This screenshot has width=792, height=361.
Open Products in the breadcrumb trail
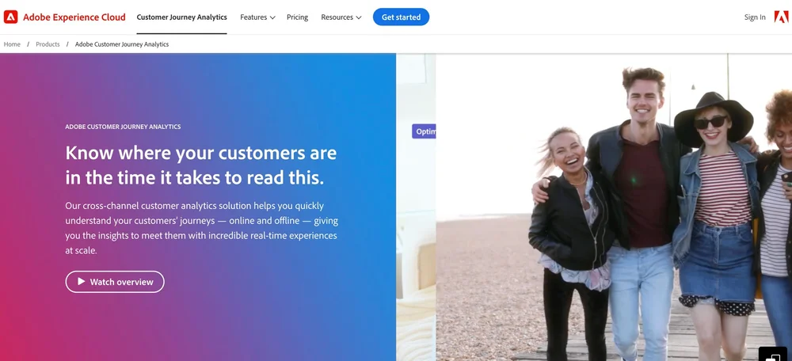coord(48,44)
